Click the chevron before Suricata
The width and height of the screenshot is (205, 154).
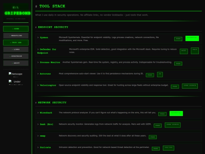[x=38, y=147]
